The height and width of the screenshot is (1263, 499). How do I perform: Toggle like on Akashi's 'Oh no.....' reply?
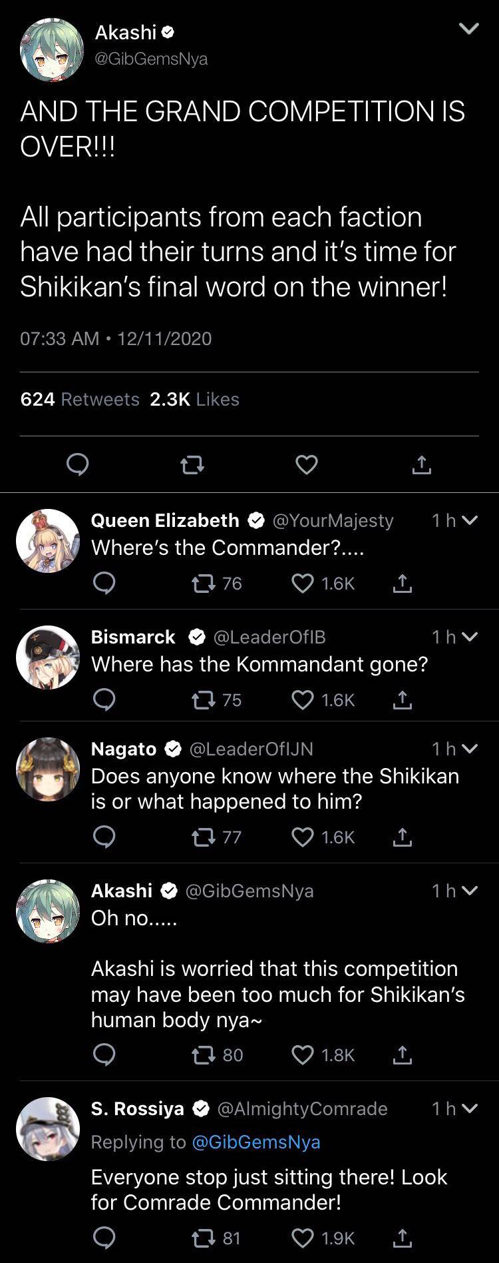[303, 1054]
